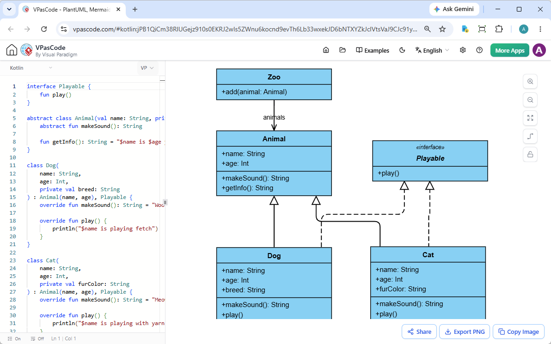Screen dimensions: 551x344
Task: Open the Kotlin language dropdown
Action: coord(31,68)
